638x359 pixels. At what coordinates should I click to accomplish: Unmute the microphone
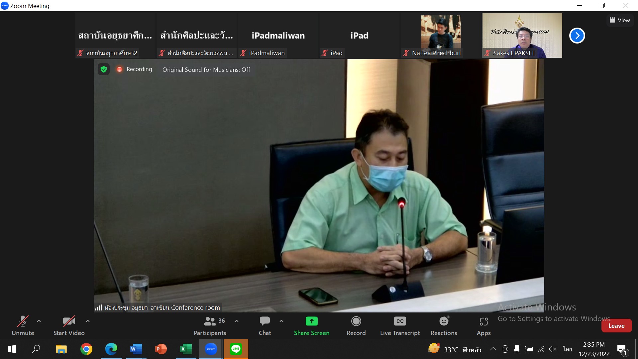point(23,326)
